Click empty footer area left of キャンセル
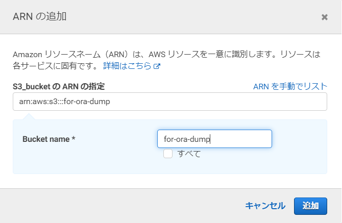Image resolution: width=342 pixels, height=223 pixels. tap(120, 206)
